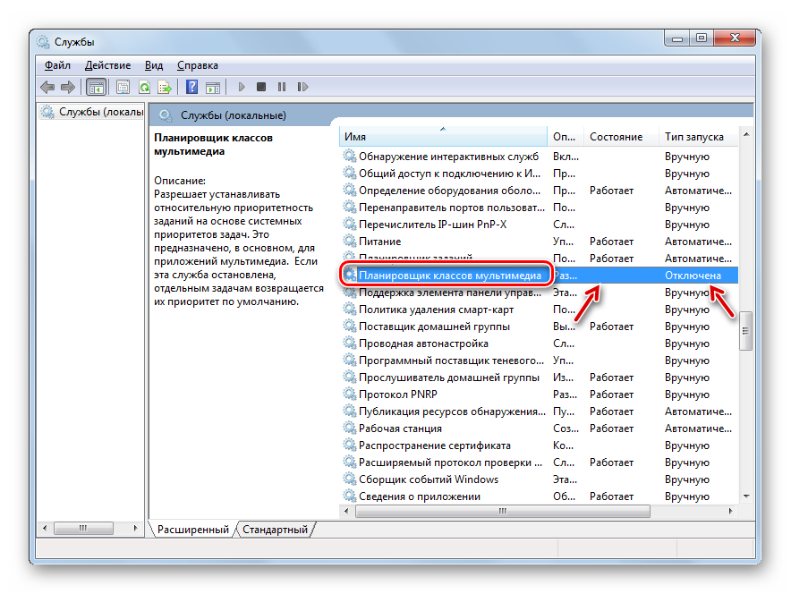This screenshot has height=594, width=791.
Task: Maximize the Службы window
Action: [x=702, y=38]
